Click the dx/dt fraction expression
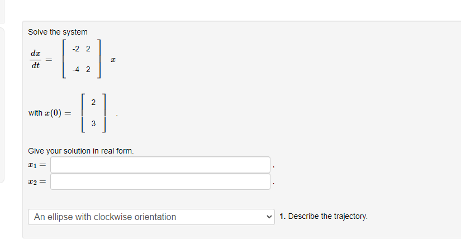The height and width of the screenshot is (239, 461). click(x=35, y=59)
